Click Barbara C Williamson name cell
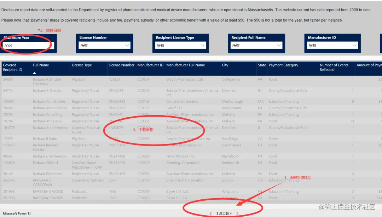The width and height of the screenshot is (382, 217). [50, 156]
